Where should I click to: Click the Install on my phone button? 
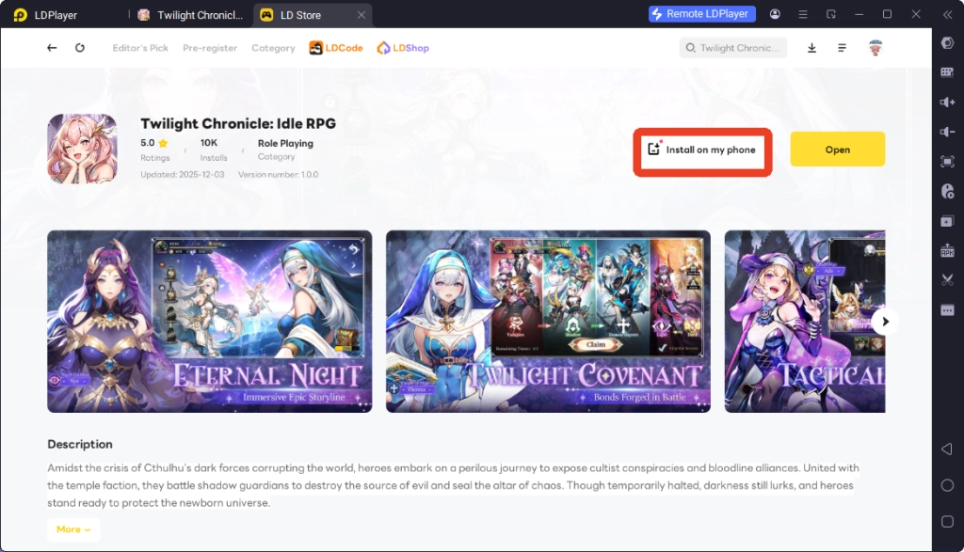pos(702,149)
